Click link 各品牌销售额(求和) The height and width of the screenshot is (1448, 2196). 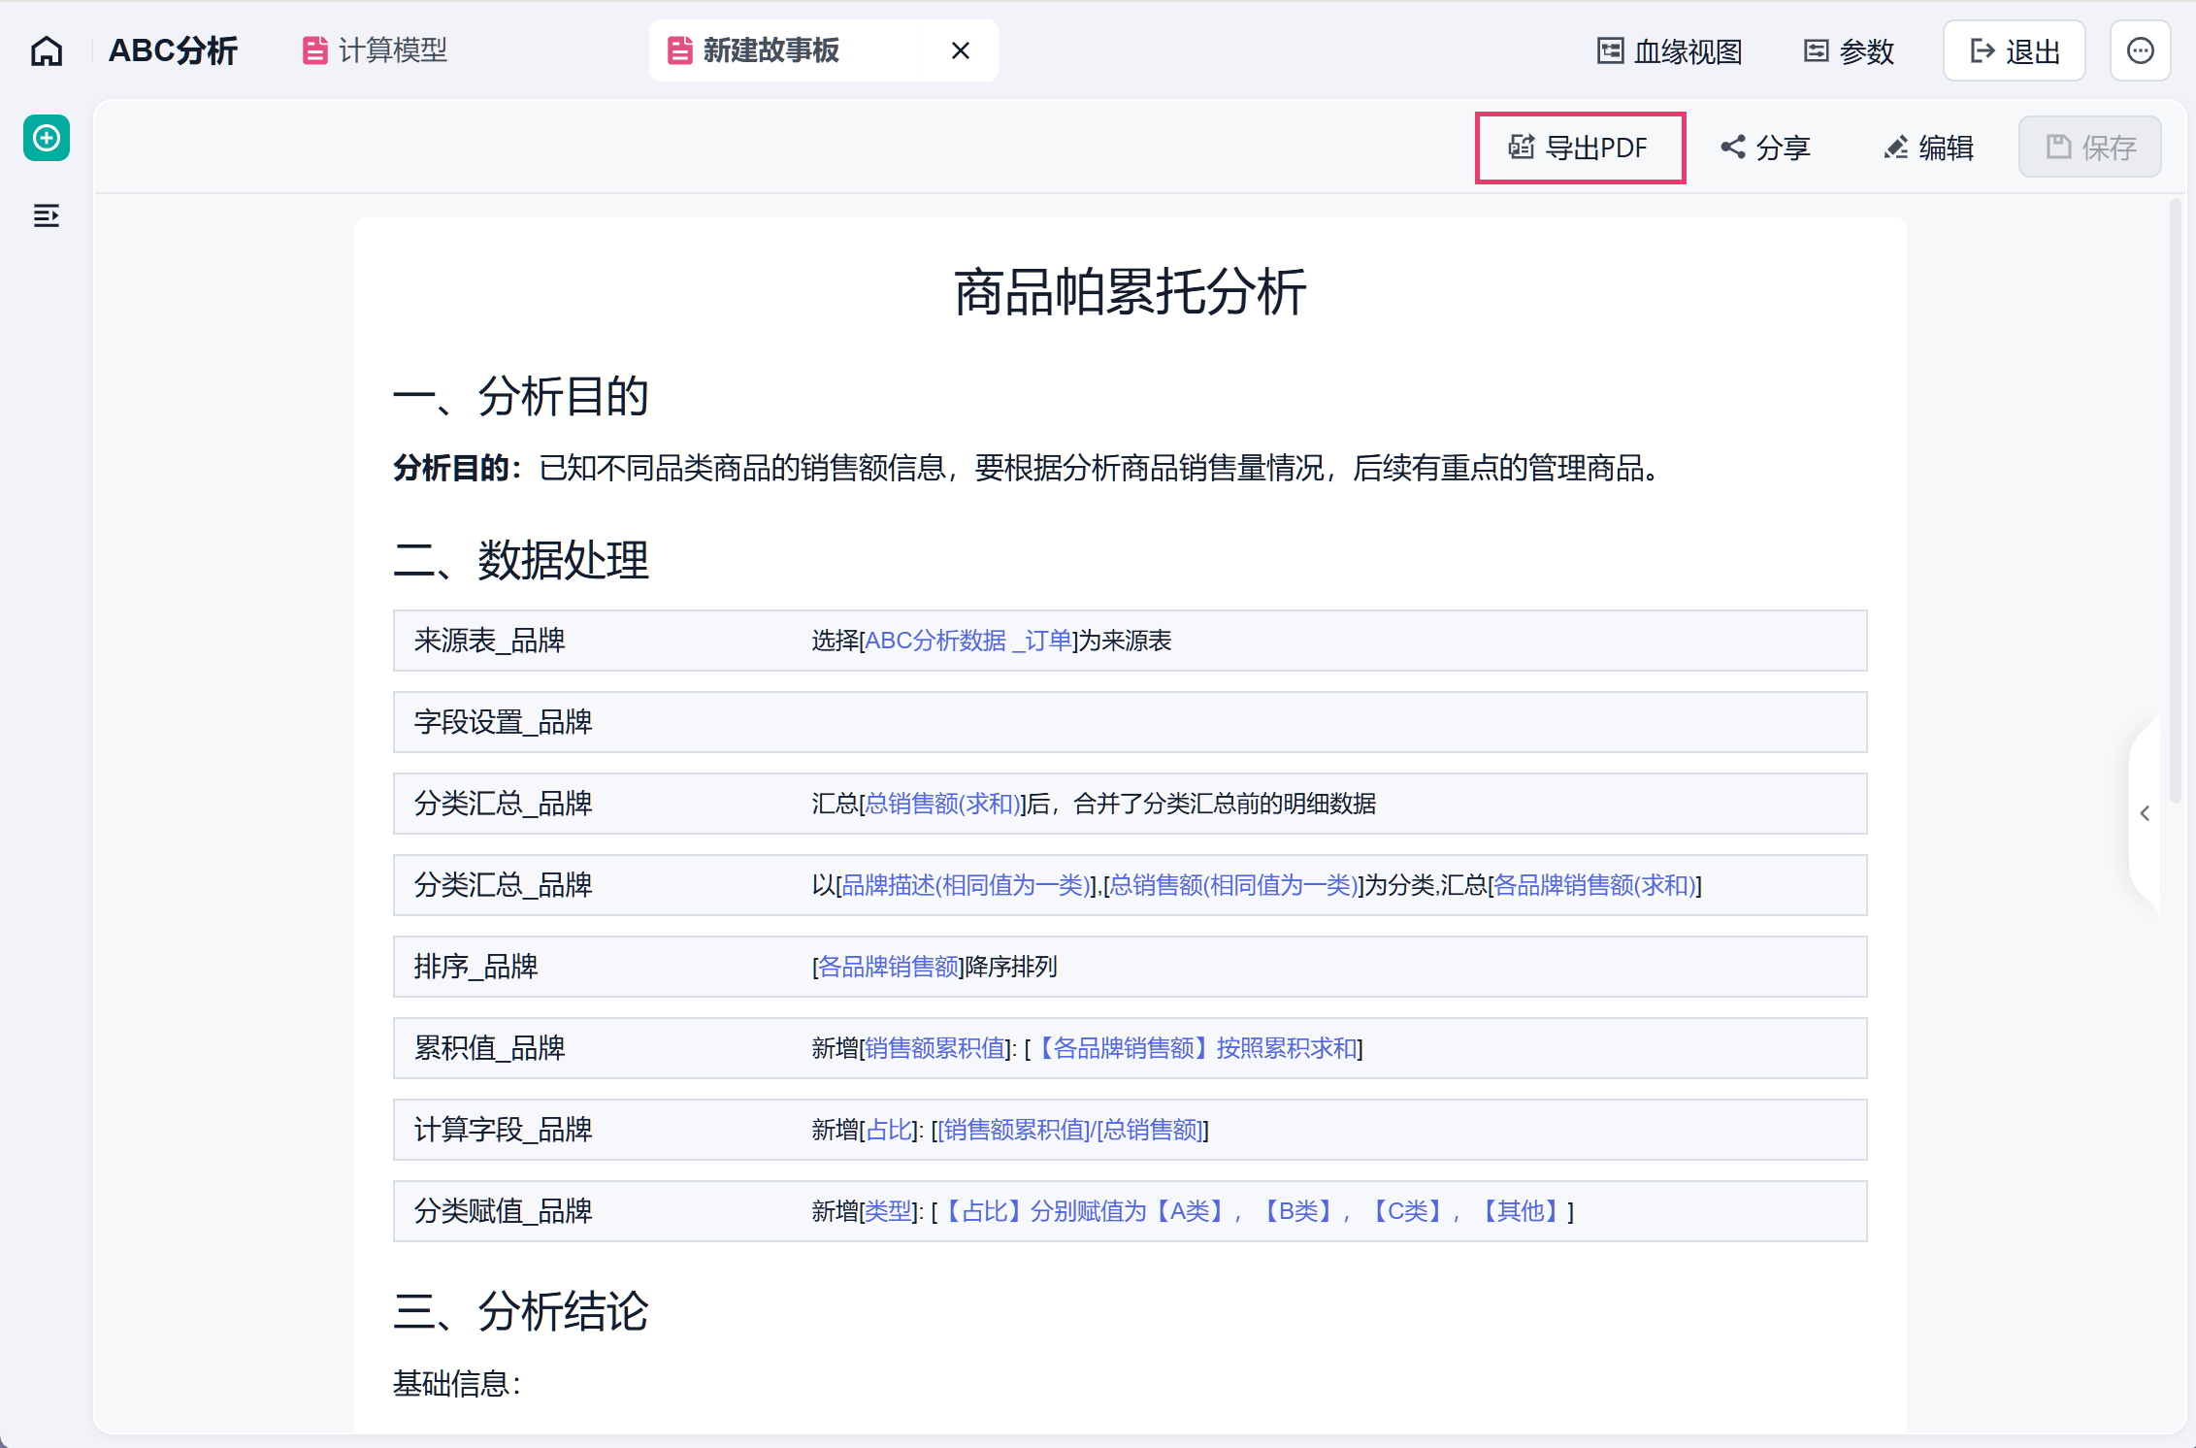[x=1594, y=885]
